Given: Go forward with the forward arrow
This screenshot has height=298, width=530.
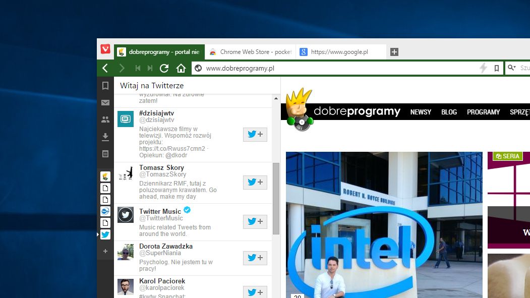Looking at the screenshot, I should coord(122,68).
